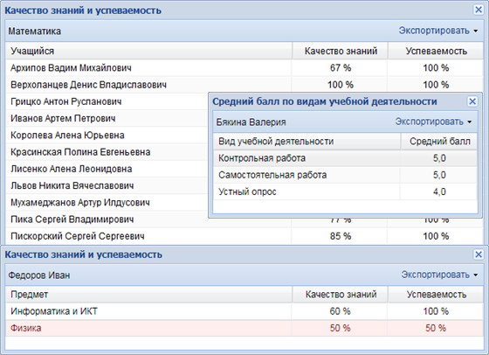
Task: Open Экспортировать dropdown for Бякина Валерия
Action: (433, 122)
